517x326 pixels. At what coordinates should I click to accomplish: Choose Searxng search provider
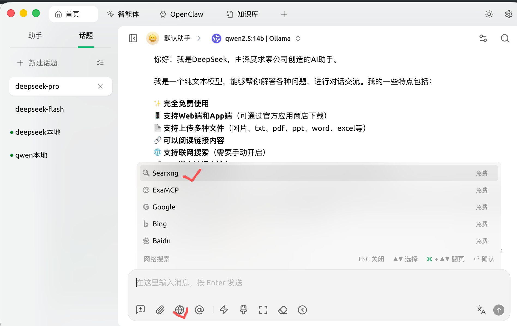[x=319, y=173]
